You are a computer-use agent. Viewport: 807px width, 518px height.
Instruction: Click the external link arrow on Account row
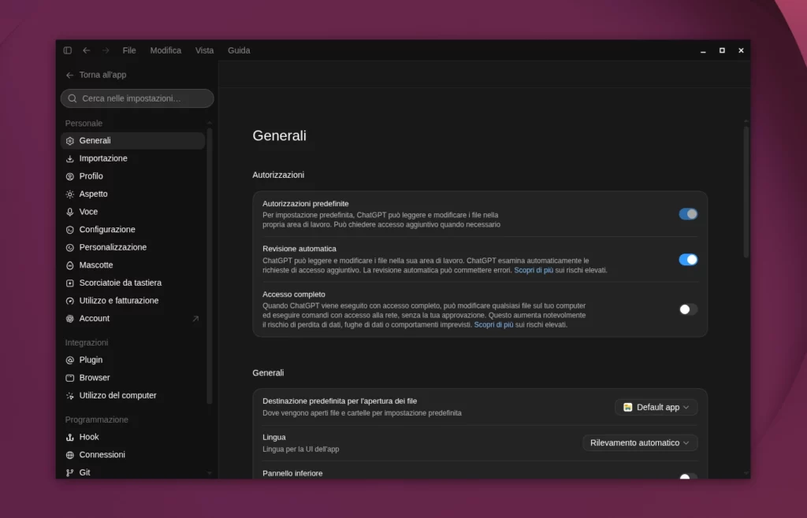(195, 319)
